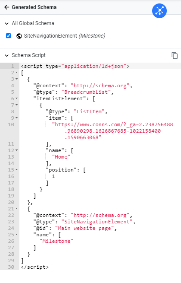Image resolution: width=181 pixels, height=283 pixels.
Task: Fold the item array on line 9
Action: click(16, 118)
